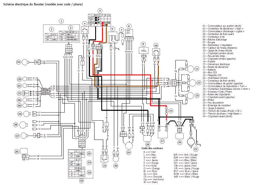The image size is (254, 185).
Task: Click the circled number 13 rear left indicator label
Action: (x=197, y=96)
